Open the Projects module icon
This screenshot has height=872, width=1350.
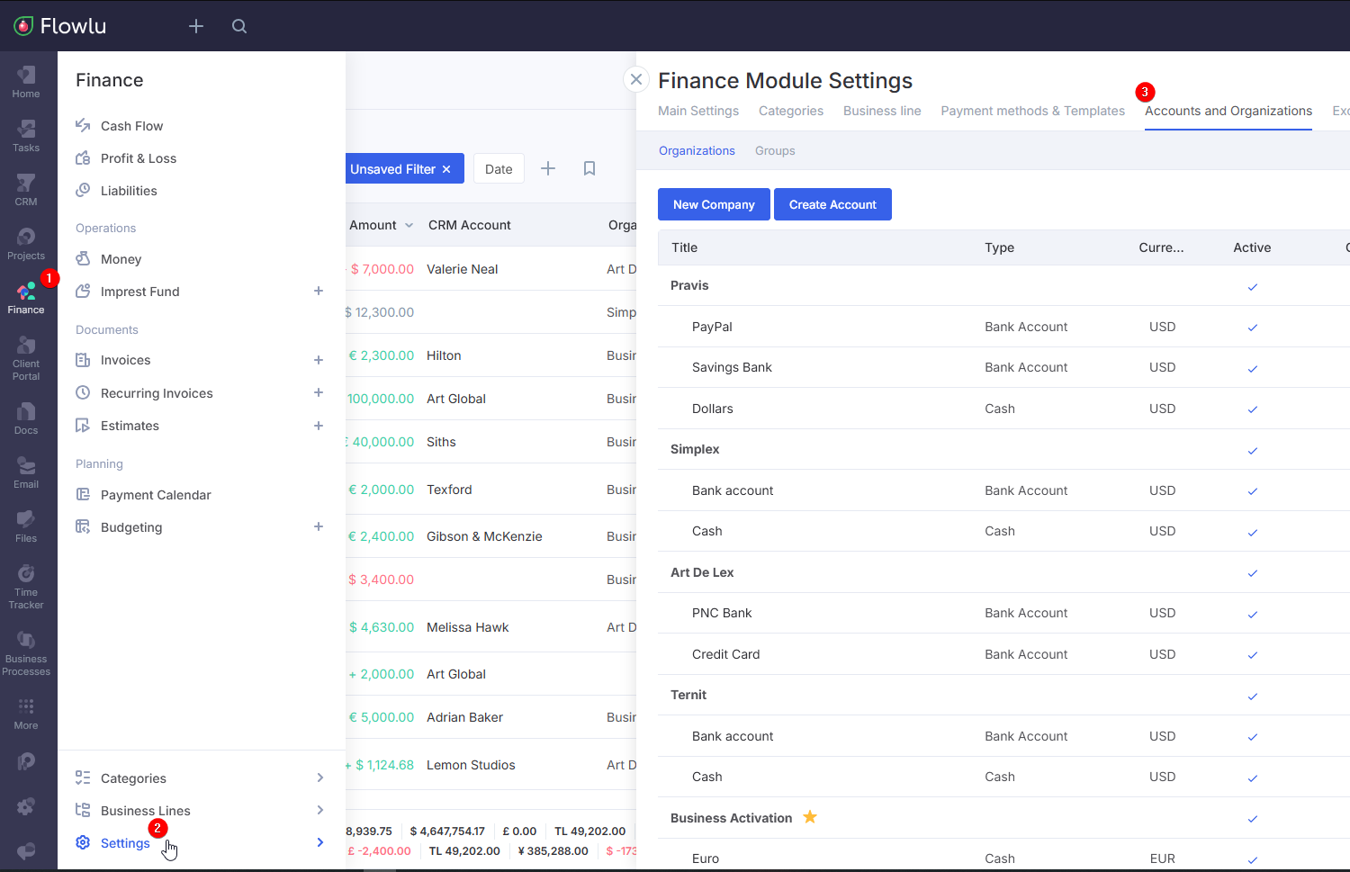click(x=26, y=243)
